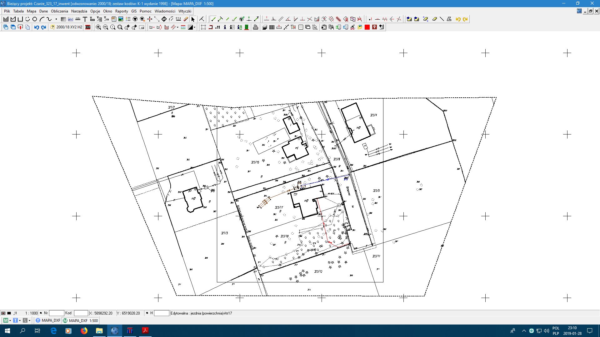Toggle the bullet next to Nr
The height and width of the screenshot is (337, 600).
41,313
